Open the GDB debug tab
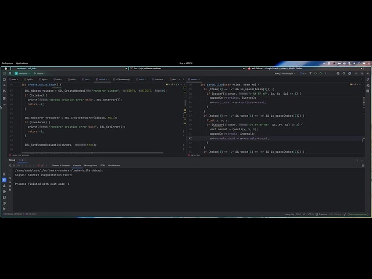Screen dimensions: 372x279 click(102, 166)
